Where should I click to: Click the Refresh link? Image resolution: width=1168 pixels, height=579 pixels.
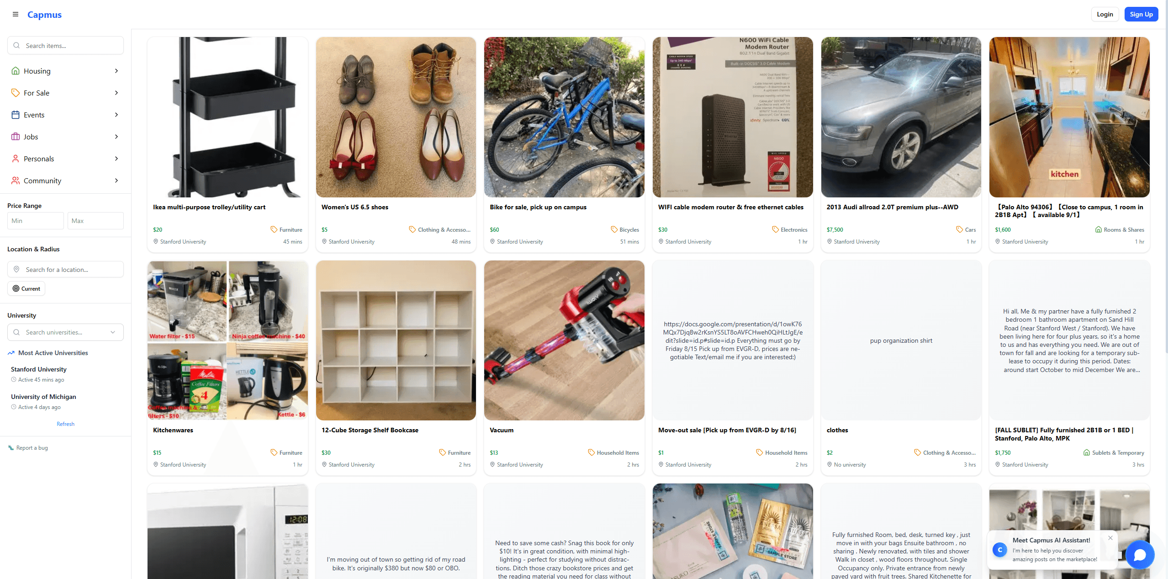65,424
